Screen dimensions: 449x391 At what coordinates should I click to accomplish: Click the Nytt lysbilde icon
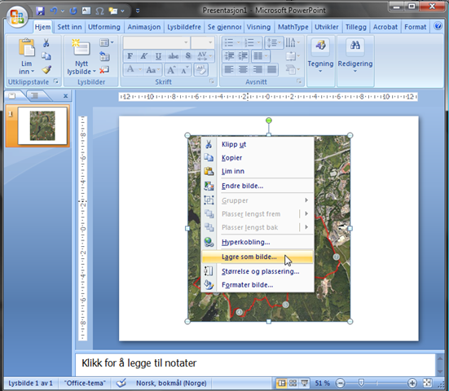coord(81,48)
